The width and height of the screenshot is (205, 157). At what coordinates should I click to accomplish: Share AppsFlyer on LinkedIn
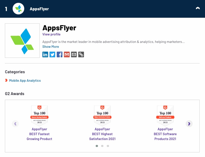(45, 54)
